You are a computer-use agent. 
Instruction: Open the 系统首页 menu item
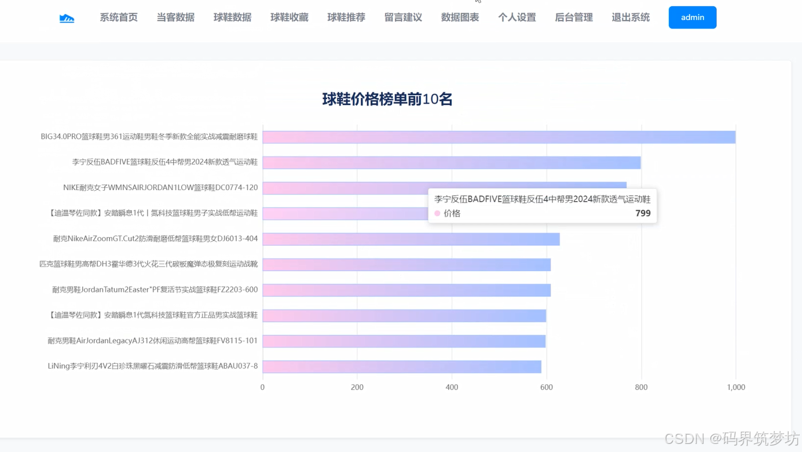pyautogui.click(x=119, y=17)
